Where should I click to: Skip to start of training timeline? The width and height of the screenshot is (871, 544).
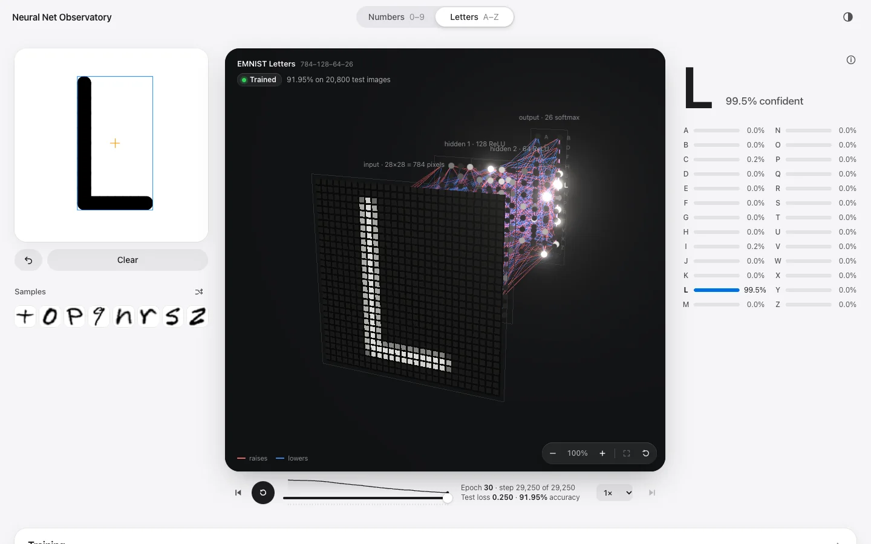(x=238, y=493)
